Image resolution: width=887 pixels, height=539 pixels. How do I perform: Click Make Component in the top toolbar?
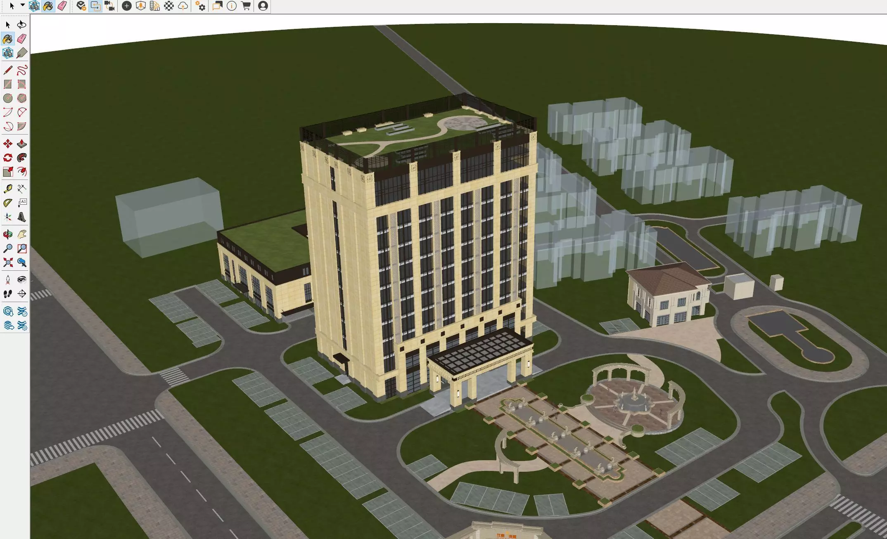tap(34, 6)
